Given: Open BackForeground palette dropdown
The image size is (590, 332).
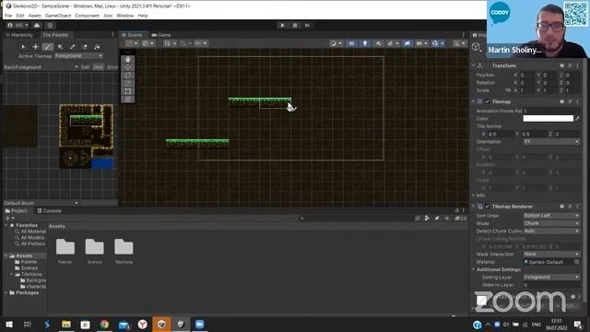Looking at the screenshot, I should 41,67.
